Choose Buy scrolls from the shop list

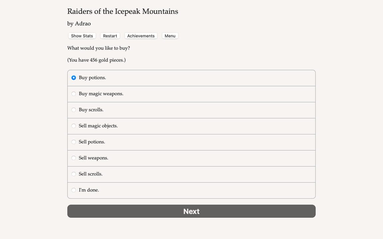(x=91, y=110)
